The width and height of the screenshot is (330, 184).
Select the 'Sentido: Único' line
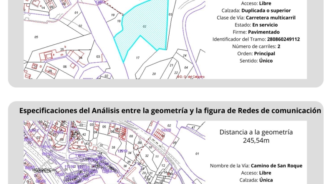click(256, 61)
